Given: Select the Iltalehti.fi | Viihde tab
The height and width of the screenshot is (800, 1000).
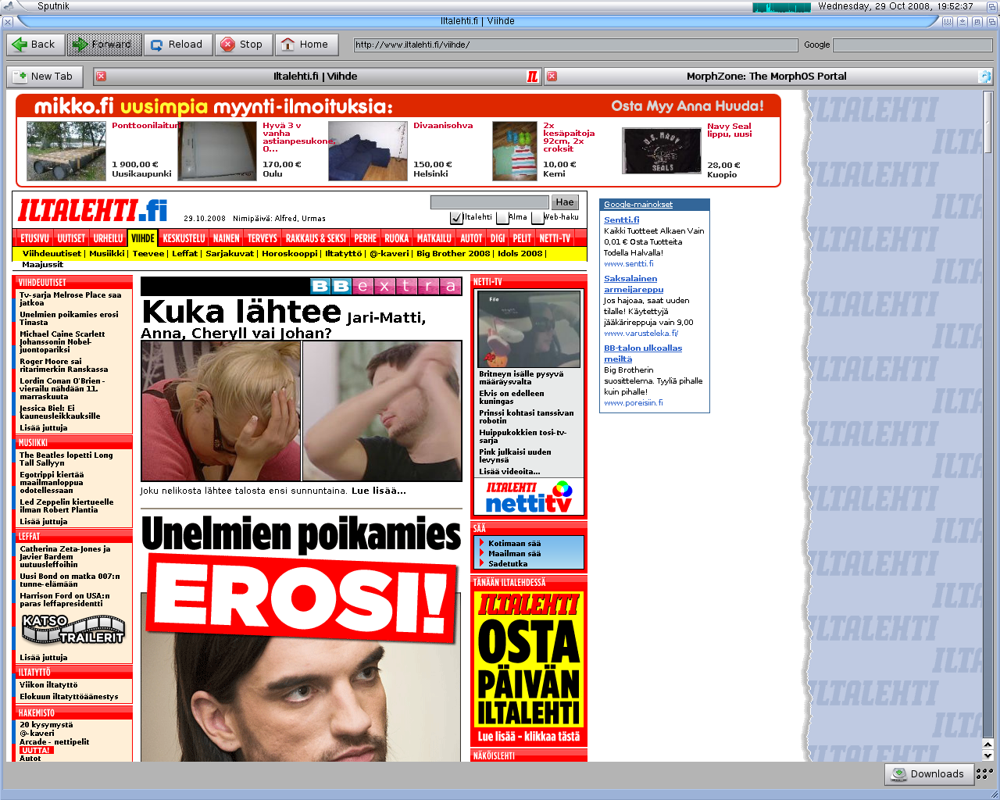Looking at the screenshot, I should point(316,76).
